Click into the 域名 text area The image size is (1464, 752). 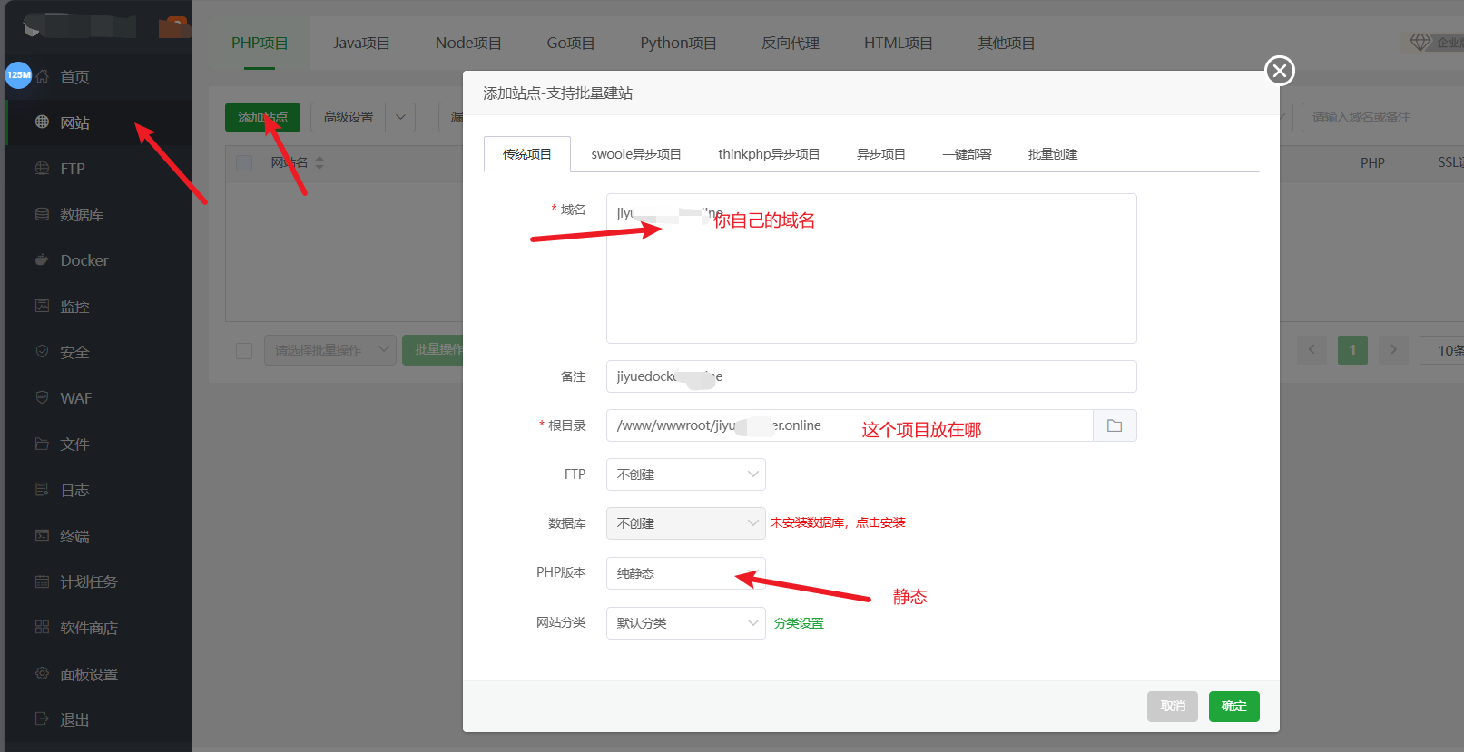pos(871,269)
